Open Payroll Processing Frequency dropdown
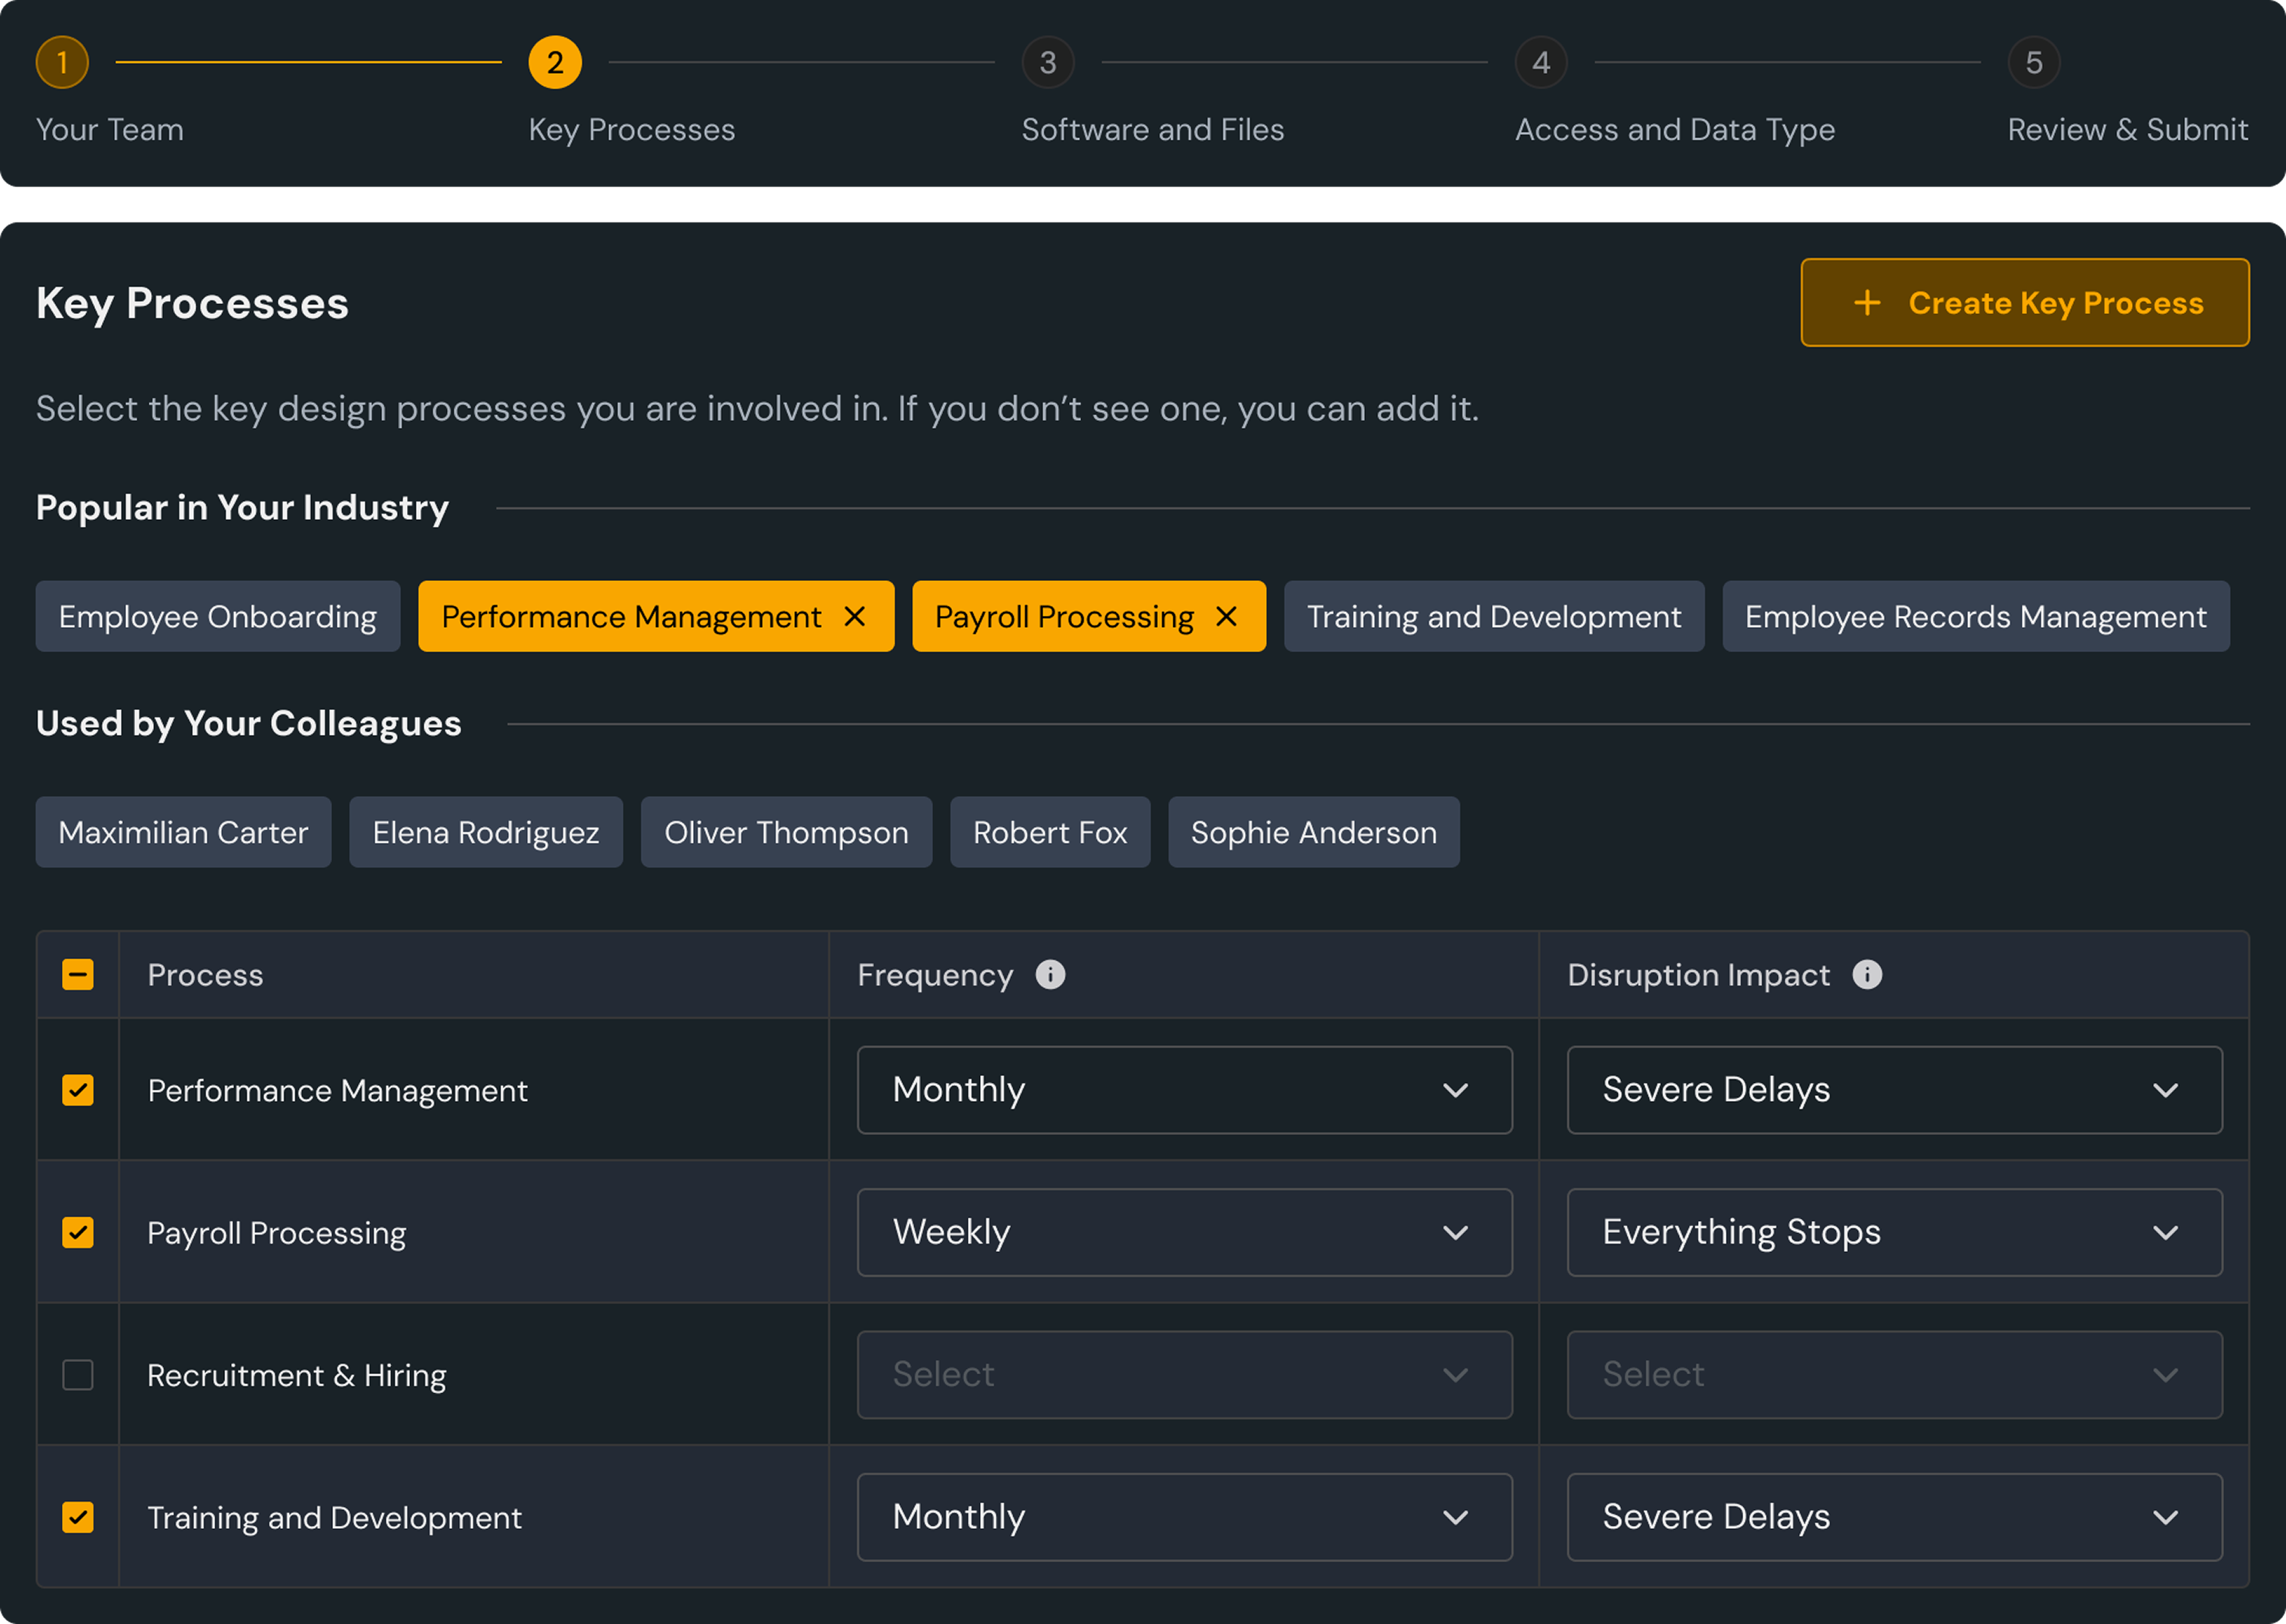This screenshot has height=1624, width=2286. pos(1184,1232)
